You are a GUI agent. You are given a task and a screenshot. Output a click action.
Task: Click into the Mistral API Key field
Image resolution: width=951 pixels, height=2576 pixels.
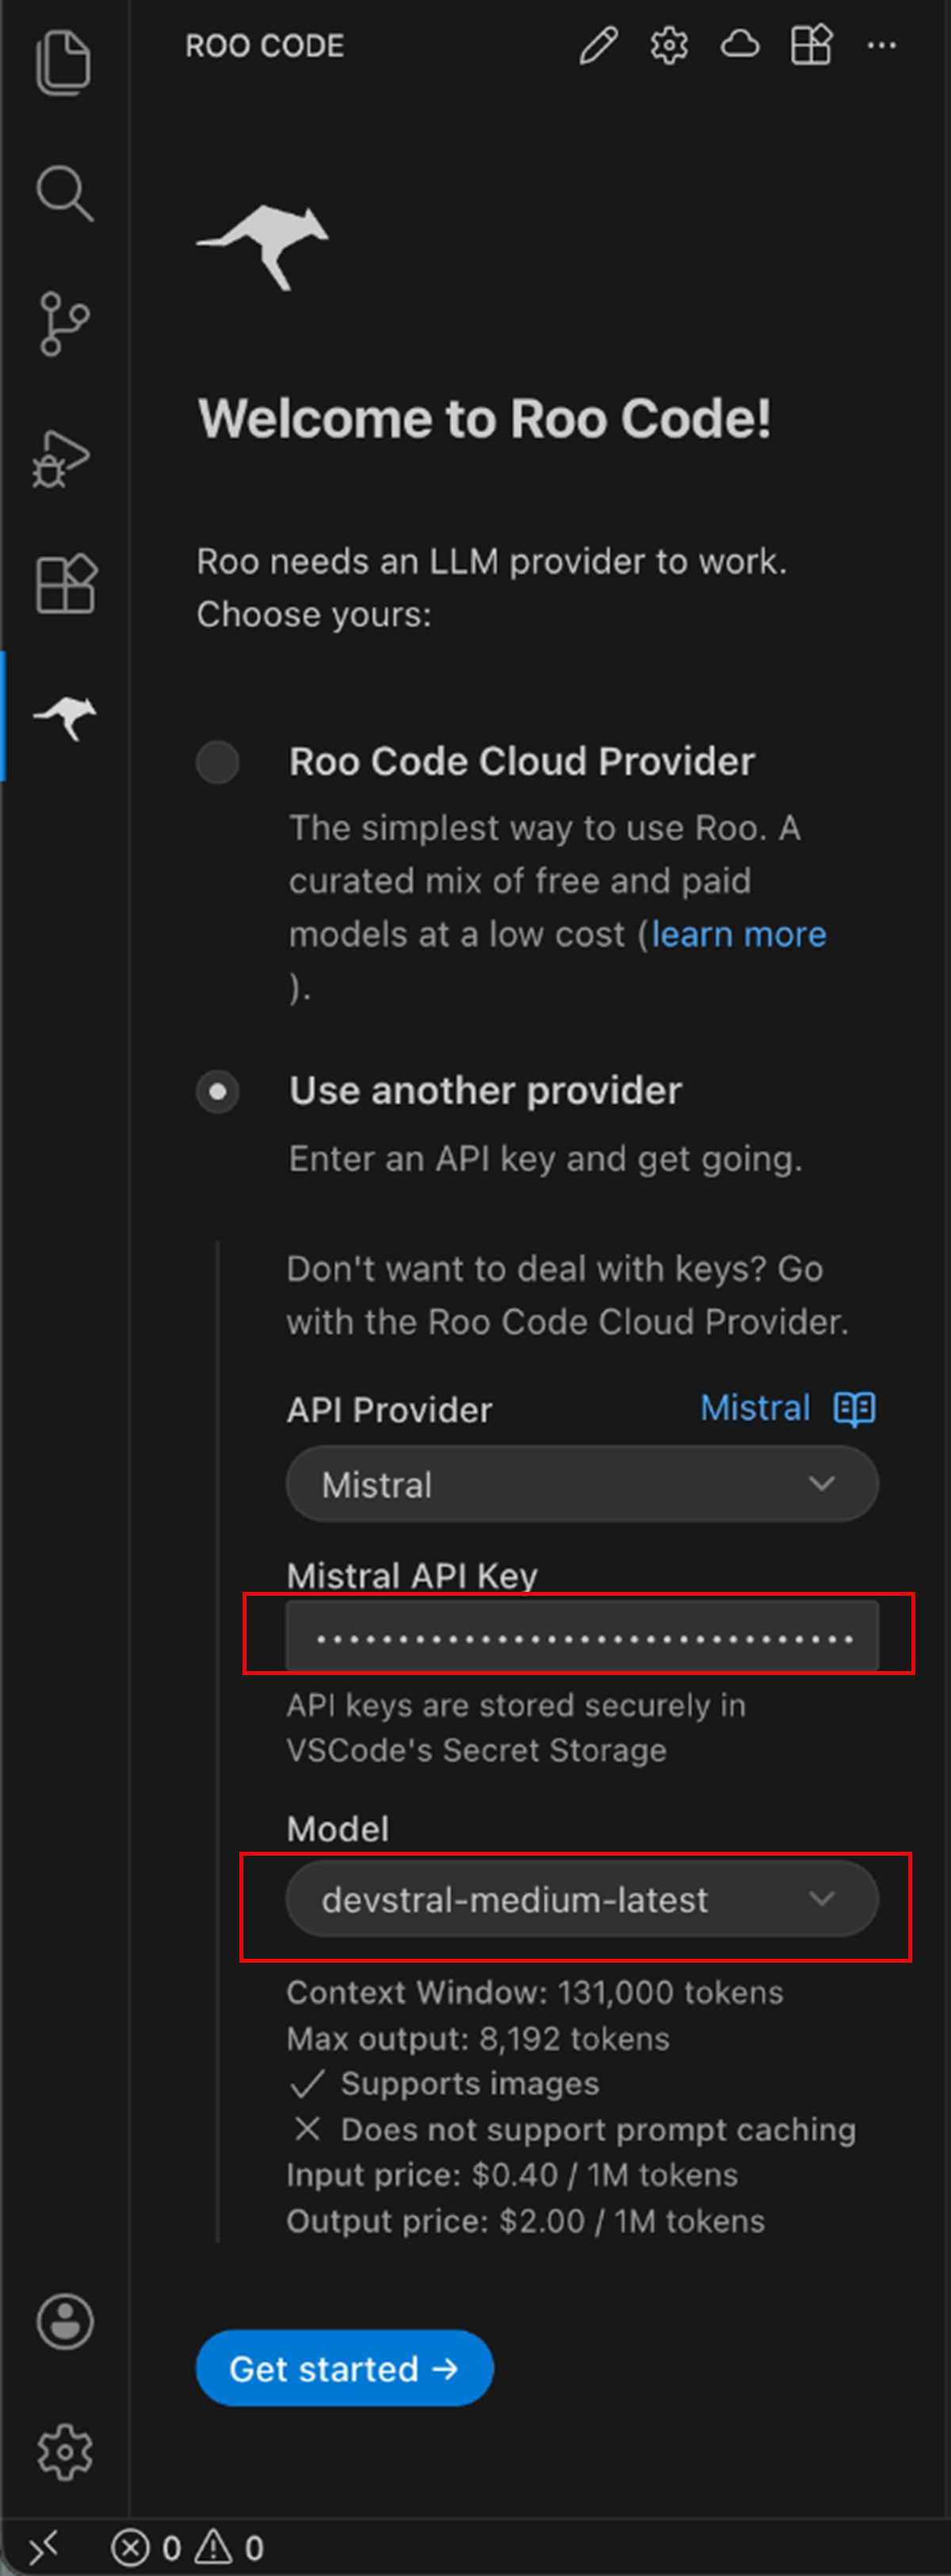[x=582, y=1637]
